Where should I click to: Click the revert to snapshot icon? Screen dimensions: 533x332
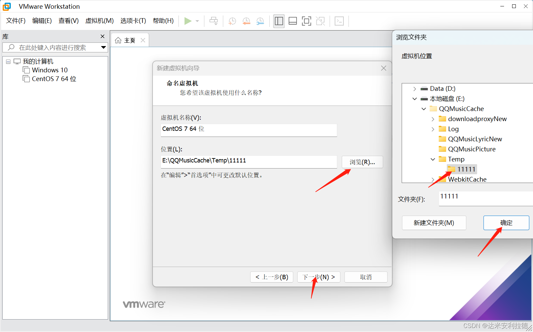(246, 21)
